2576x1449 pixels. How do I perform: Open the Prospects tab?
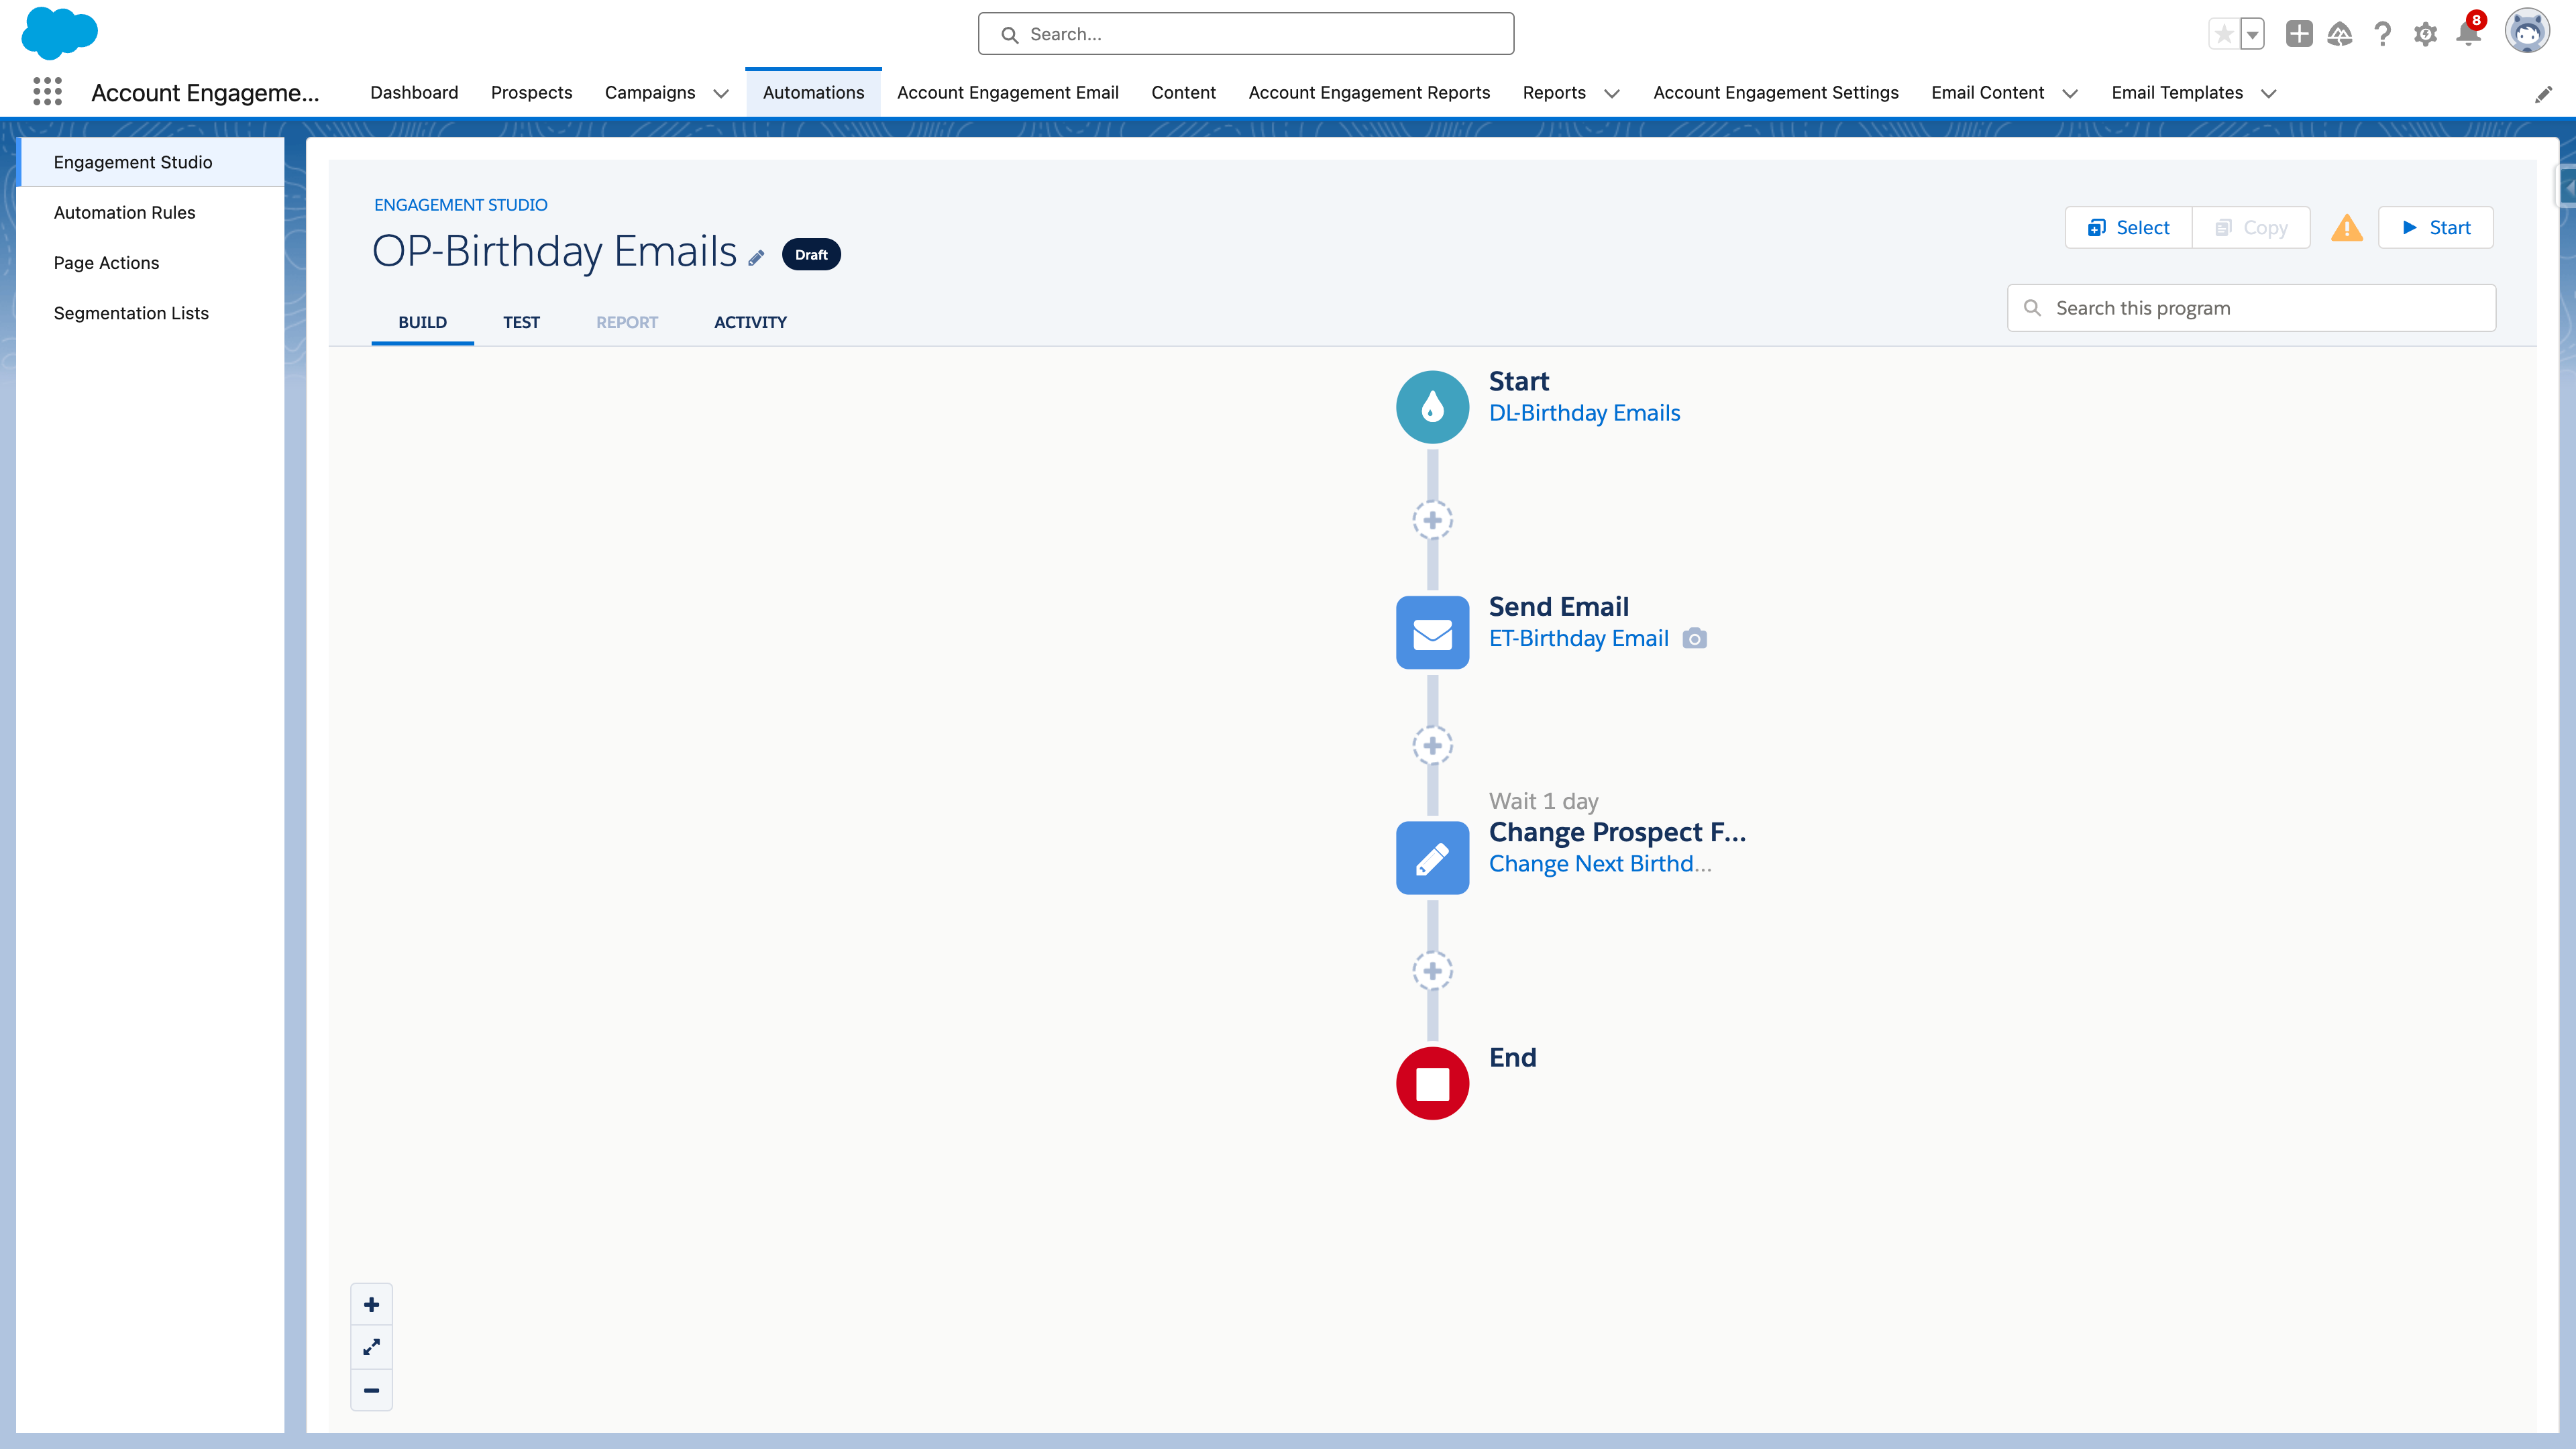531,92
